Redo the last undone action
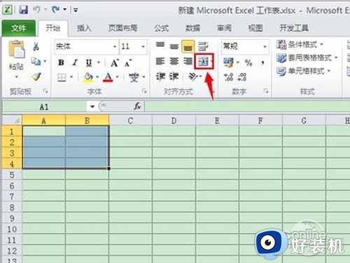Image resolution: width=350 pixels, height=263 pixels. pyautogui.click(x=55, y=10)
